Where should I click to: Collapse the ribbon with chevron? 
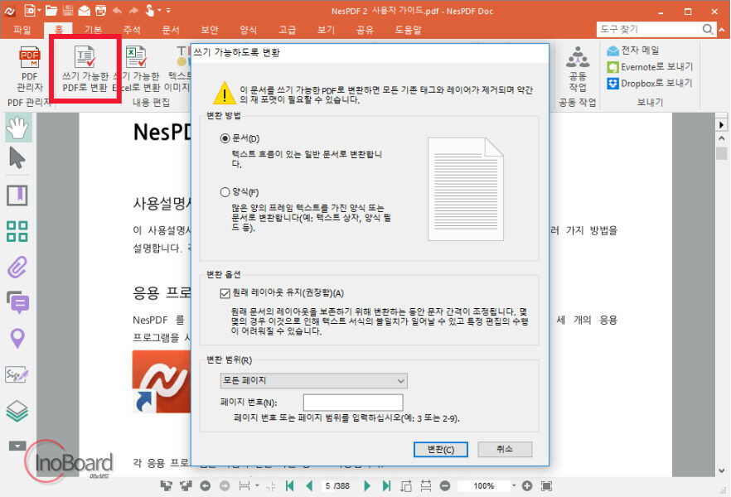(x=722, y=29)
